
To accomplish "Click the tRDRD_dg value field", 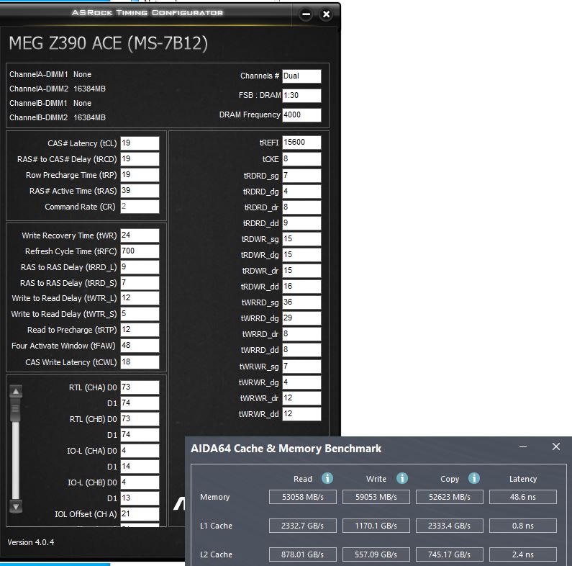I will click(x=301, y=192).
